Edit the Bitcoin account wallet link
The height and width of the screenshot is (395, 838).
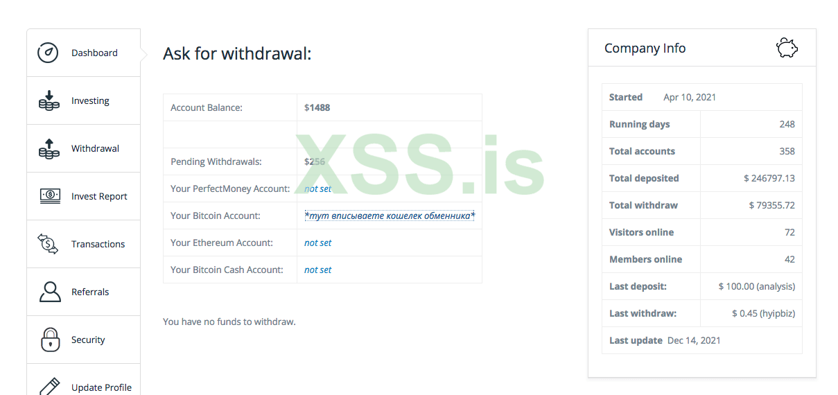pos(390,216)
